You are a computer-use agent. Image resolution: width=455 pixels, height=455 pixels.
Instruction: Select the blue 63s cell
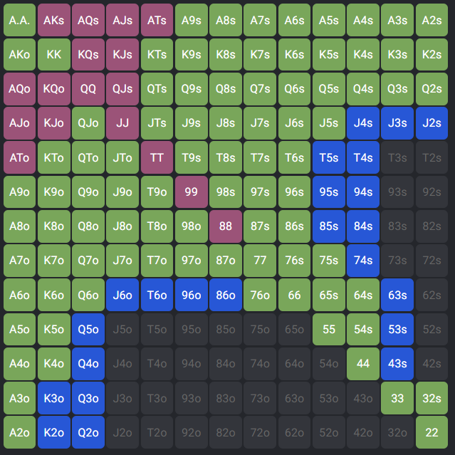coord(398,295)
